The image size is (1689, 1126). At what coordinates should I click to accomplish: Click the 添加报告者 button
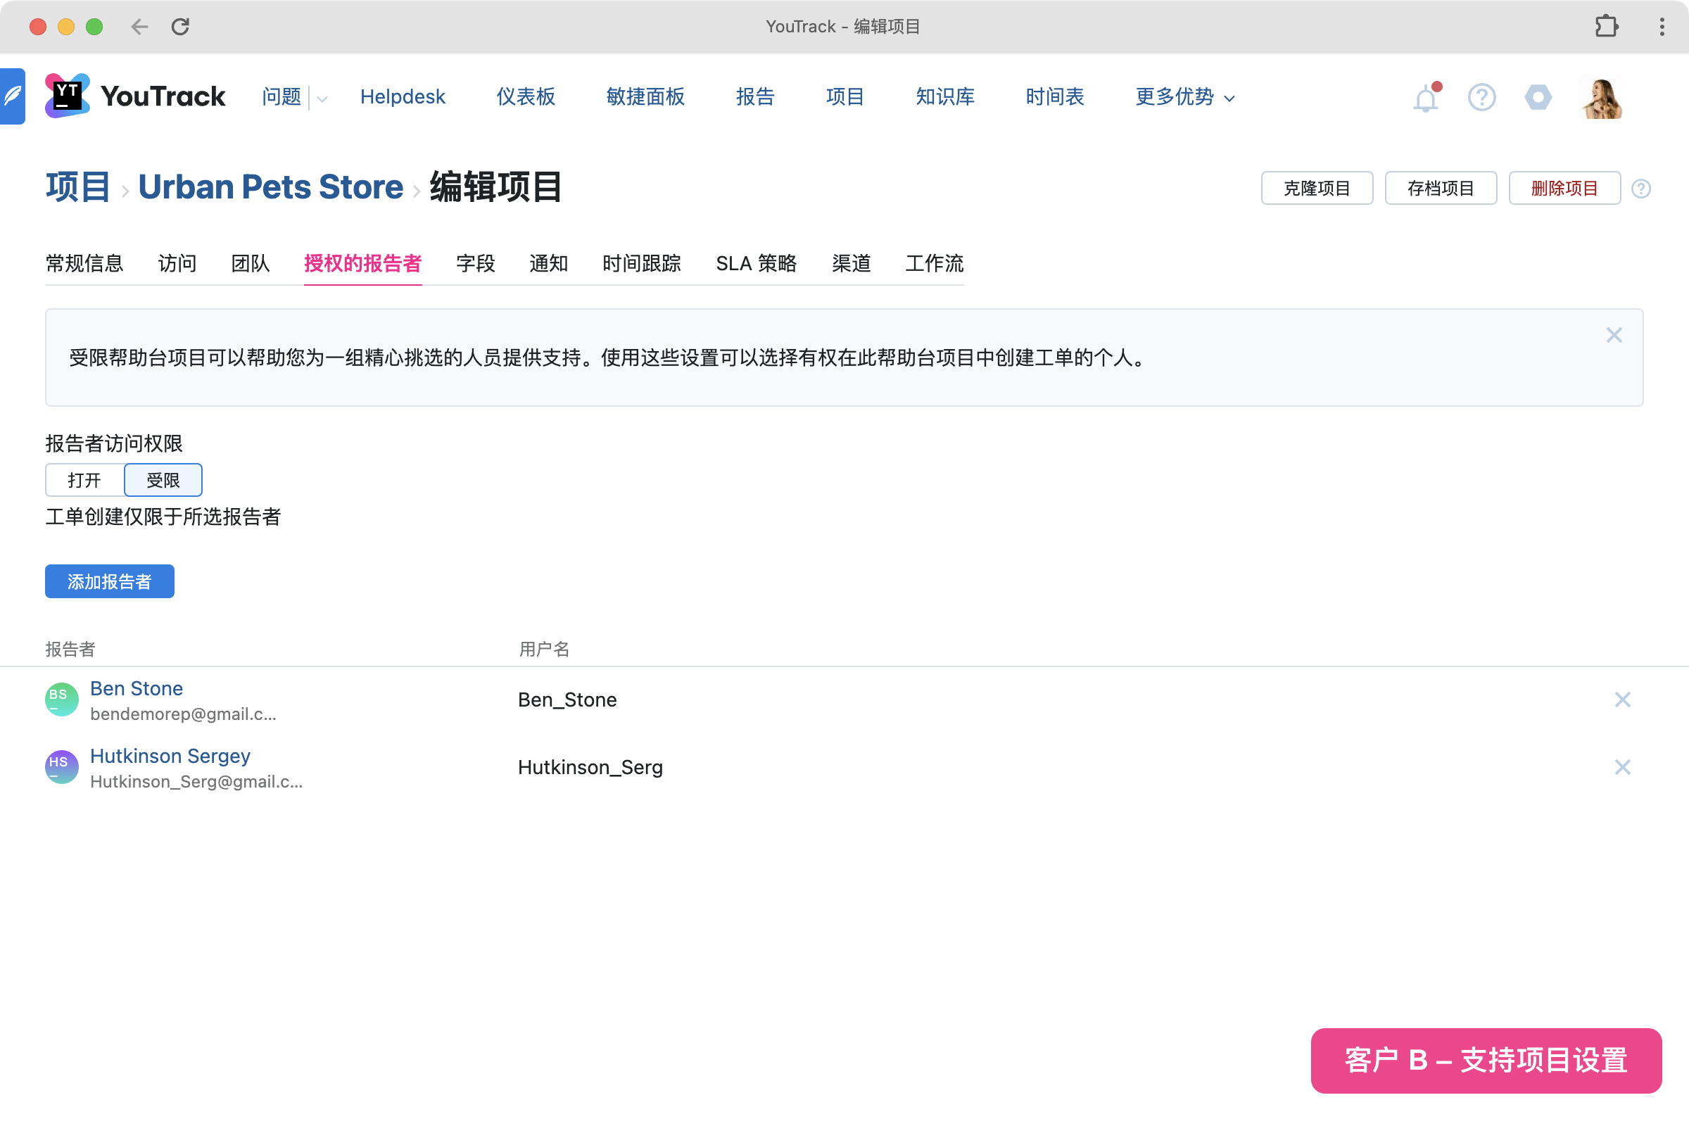[109, 582]
